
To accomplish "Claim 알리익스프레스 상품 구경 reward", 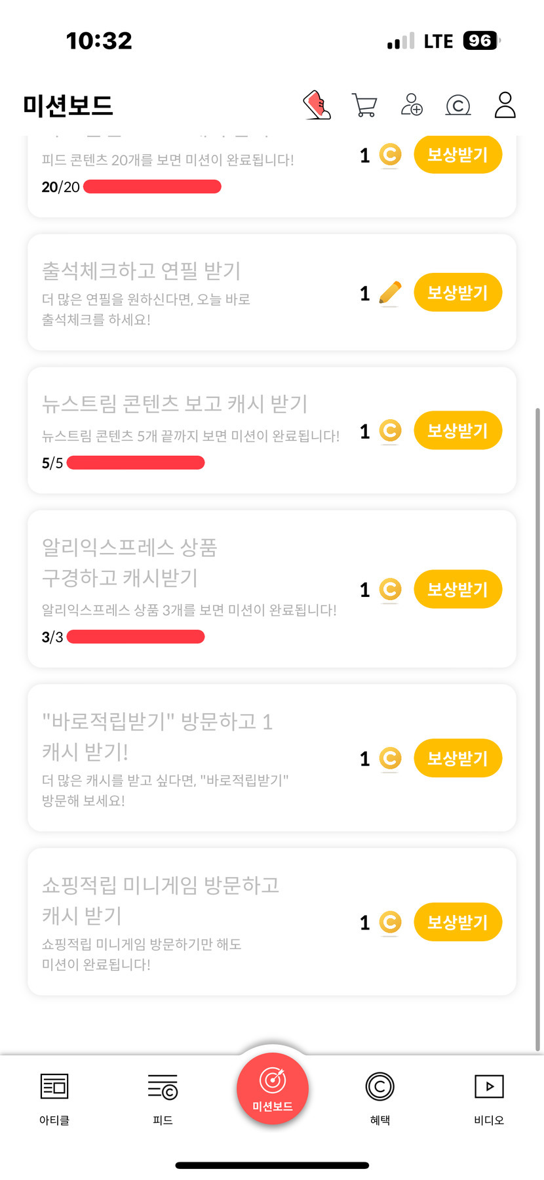I will (x=457, y=589).
